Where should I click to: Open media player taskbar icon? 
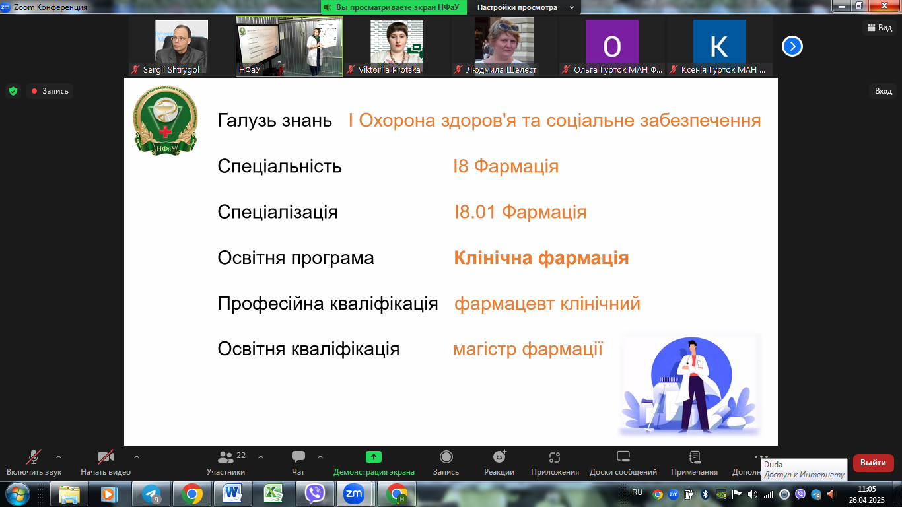click(x=110, y=494)
